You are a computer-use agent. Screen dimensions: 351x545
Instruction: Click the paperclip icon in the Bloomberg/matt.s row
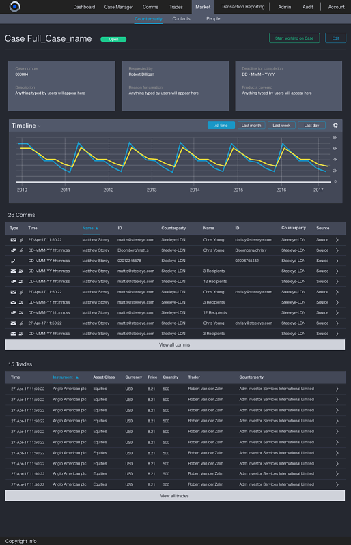click(21, 250)
